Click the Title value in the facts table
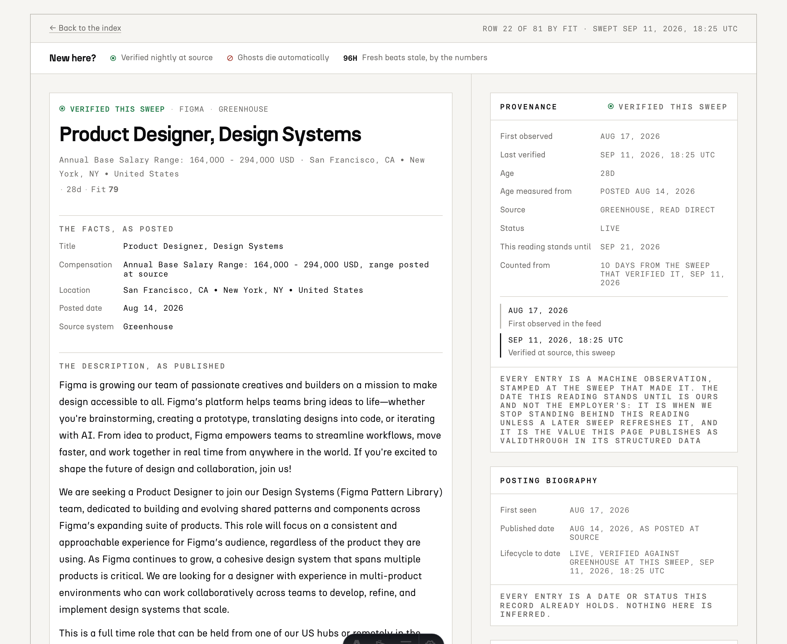 coord(203,246)
